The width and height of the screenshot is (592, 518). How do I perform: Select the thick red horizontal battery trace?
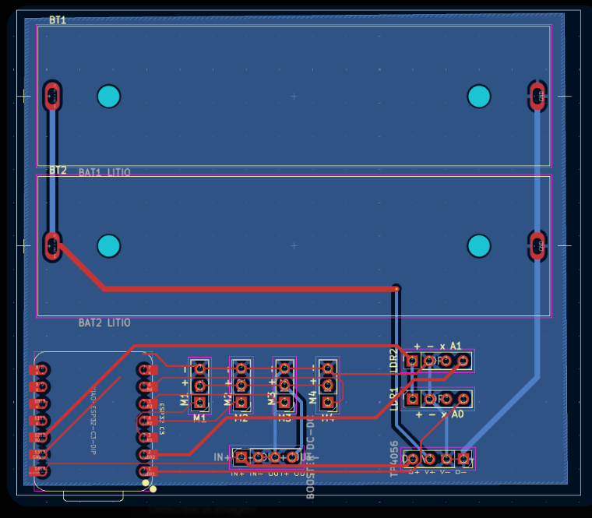[250, 289]
